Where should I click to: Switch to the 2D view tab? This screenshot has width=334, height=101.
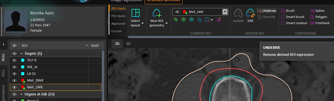[x=117, y=44]
